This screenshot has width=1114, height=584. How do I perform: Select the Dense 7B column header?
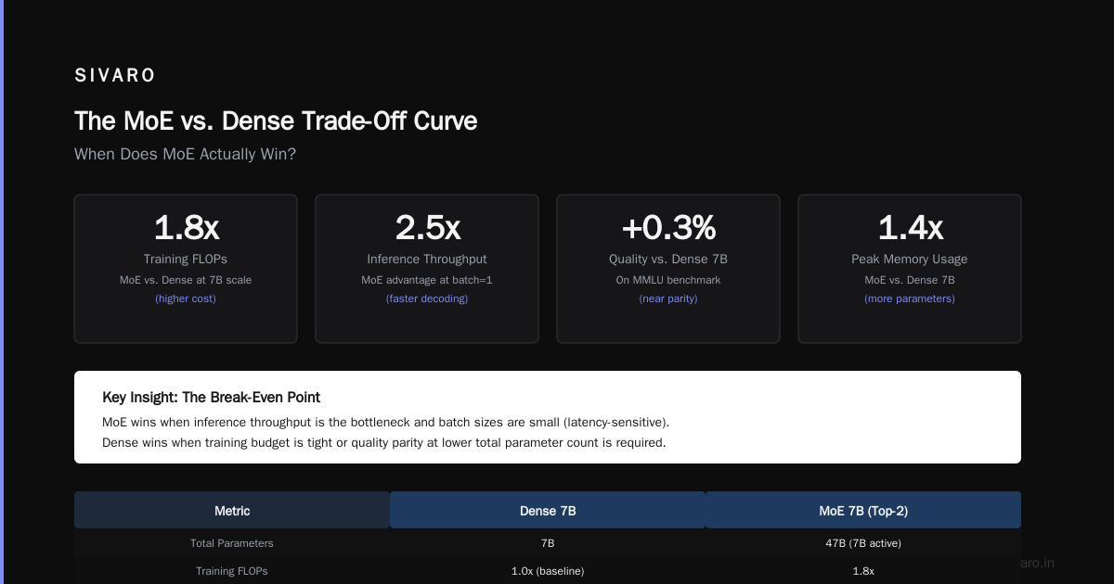548,511
